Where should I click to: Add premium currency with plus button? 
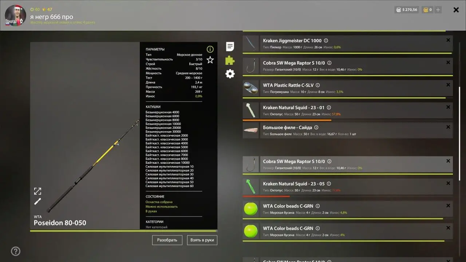438,10
